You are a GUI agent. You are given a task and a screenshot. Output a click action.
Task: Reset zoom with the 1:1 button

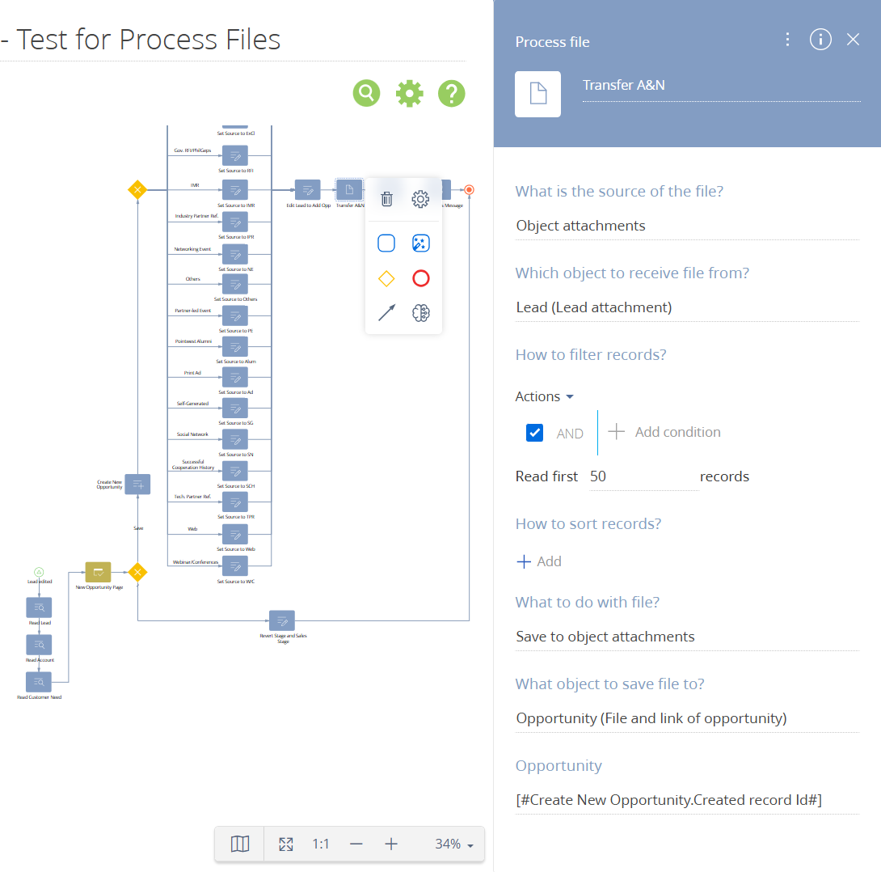tap(321, 844)
